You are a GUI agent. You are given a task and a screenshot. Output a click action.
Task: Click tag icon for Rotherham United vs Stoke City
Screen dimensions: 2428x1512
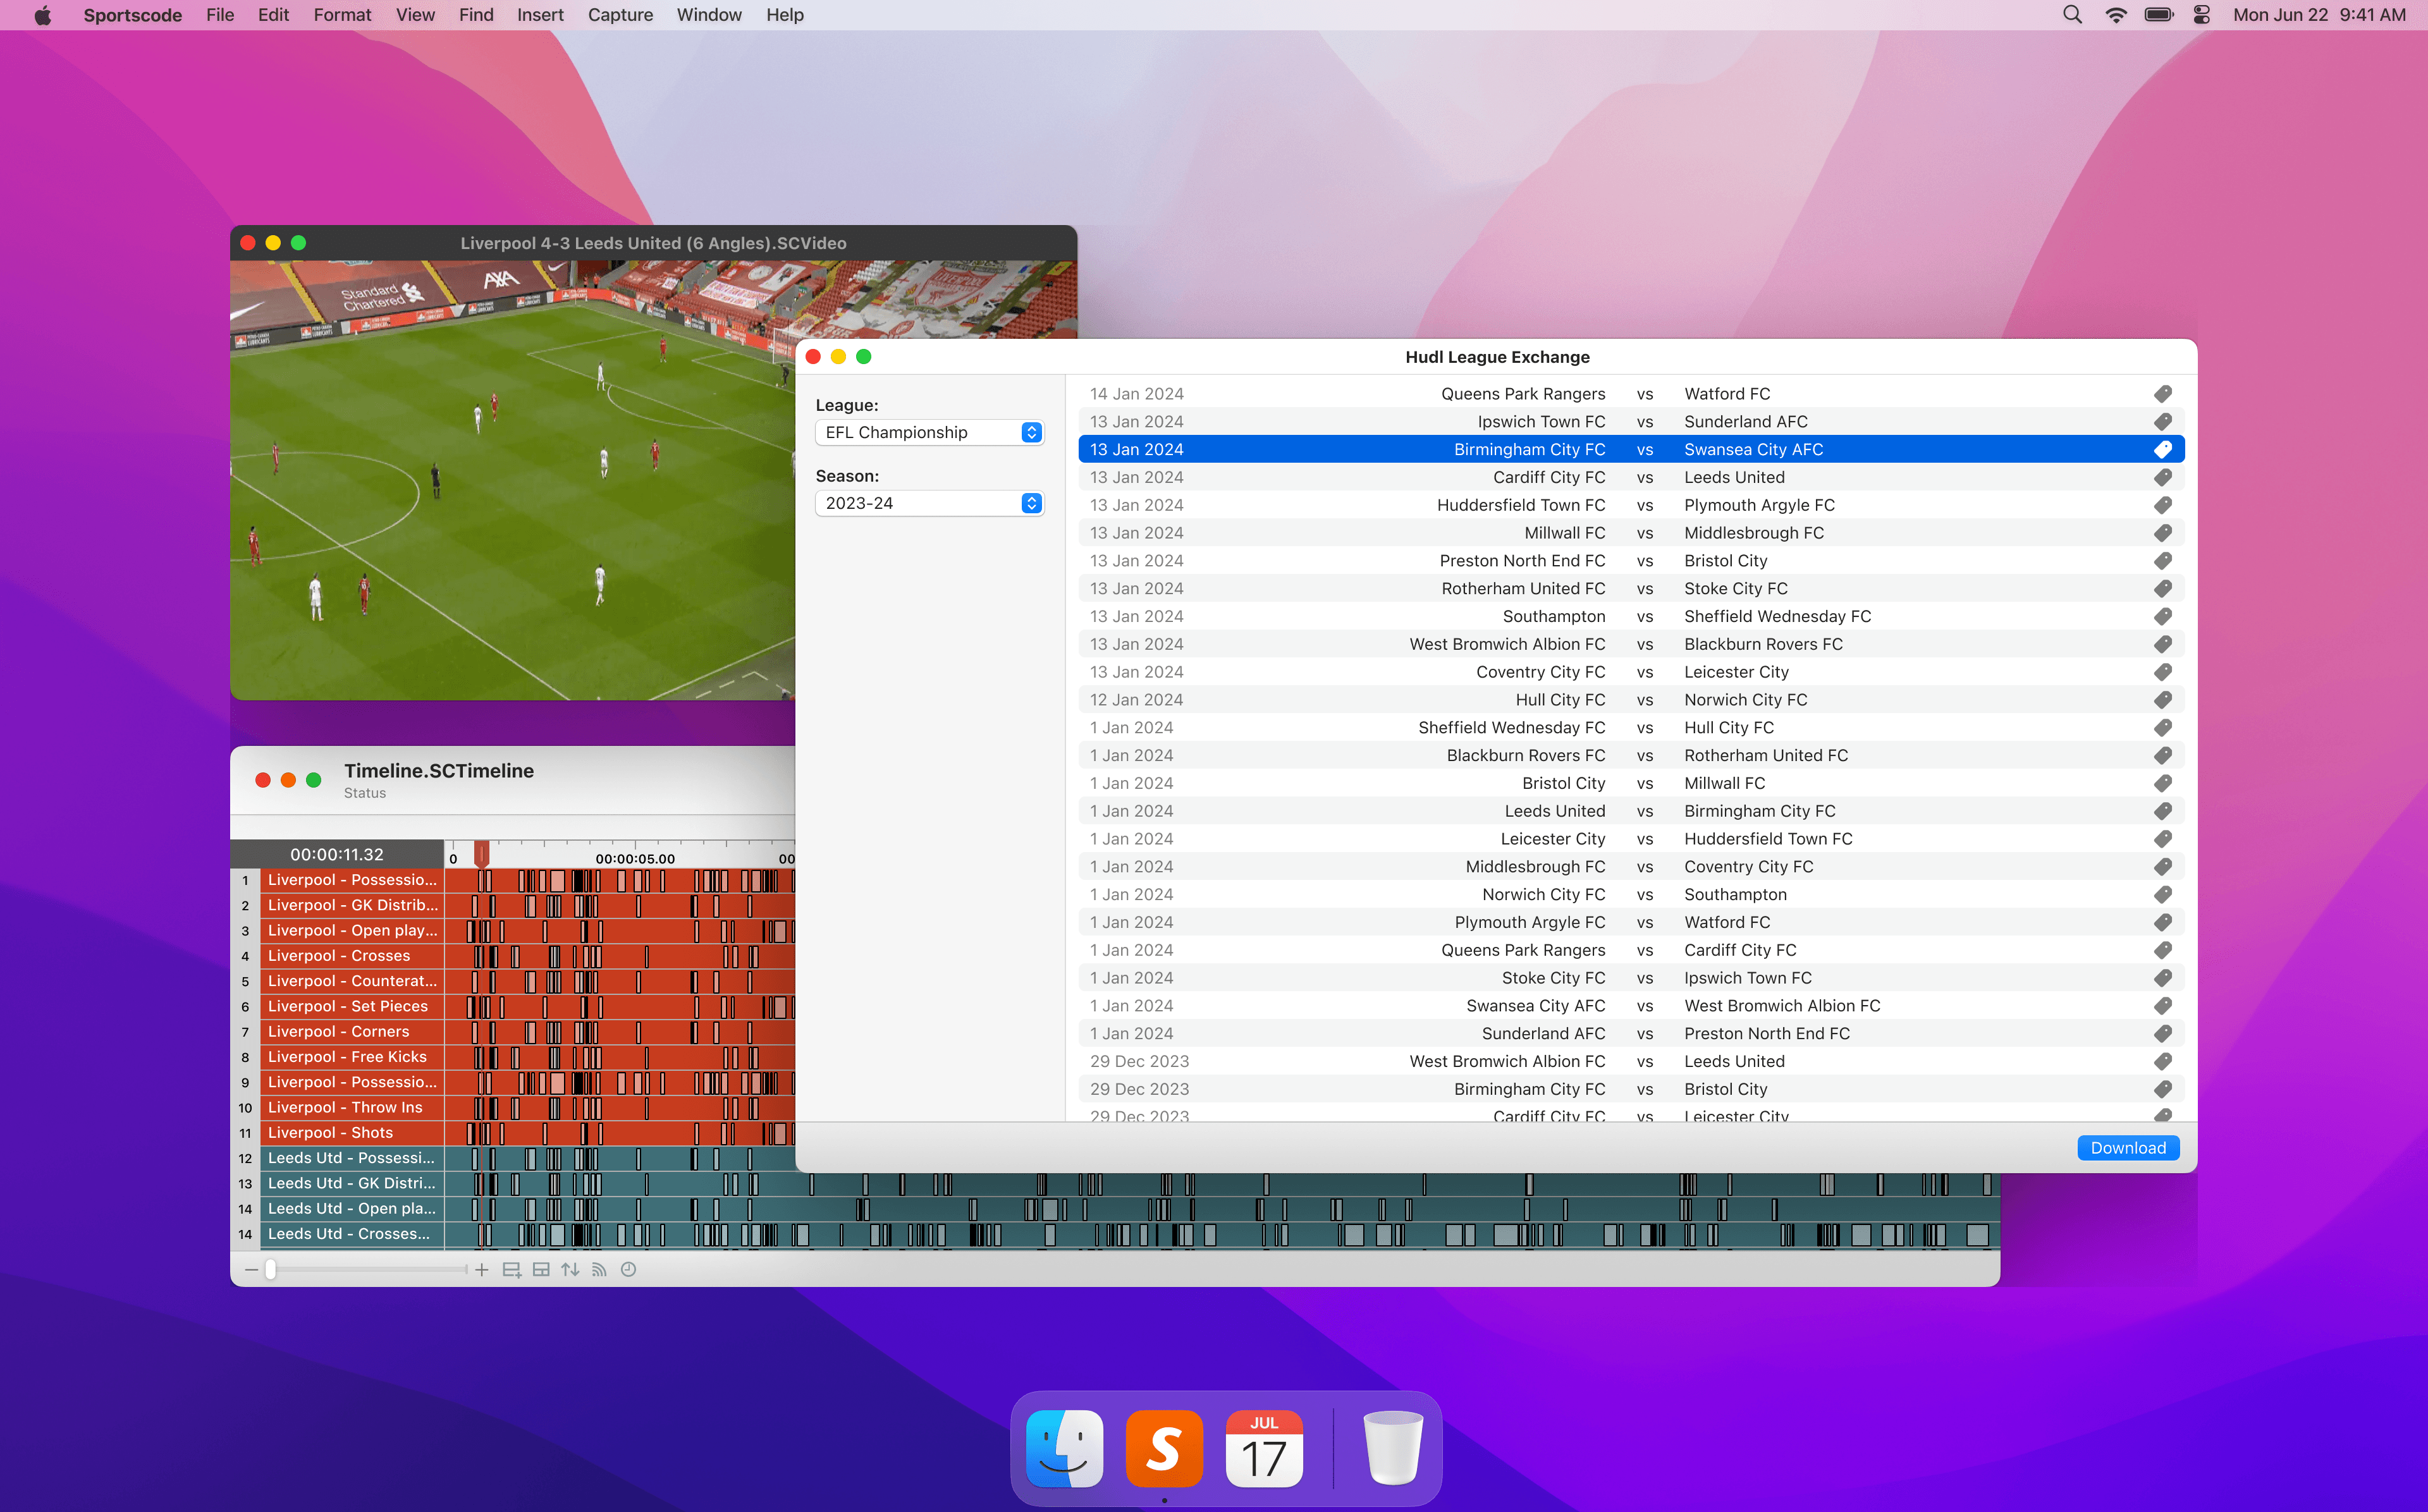2162,589
